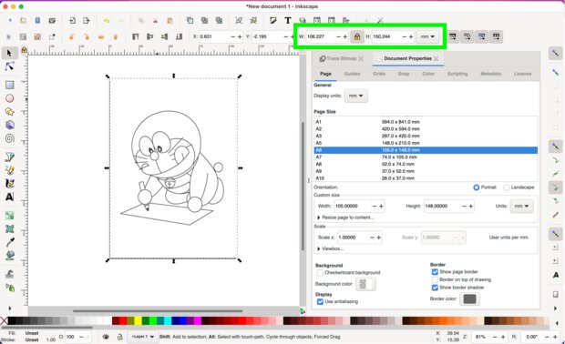Select the Node editing tool
Viewport: 565px width, 344px height.
9,67
